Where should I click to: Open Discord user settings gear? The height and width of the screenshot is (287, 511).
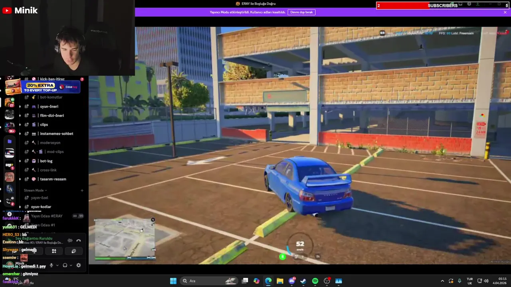click(79, 265)
